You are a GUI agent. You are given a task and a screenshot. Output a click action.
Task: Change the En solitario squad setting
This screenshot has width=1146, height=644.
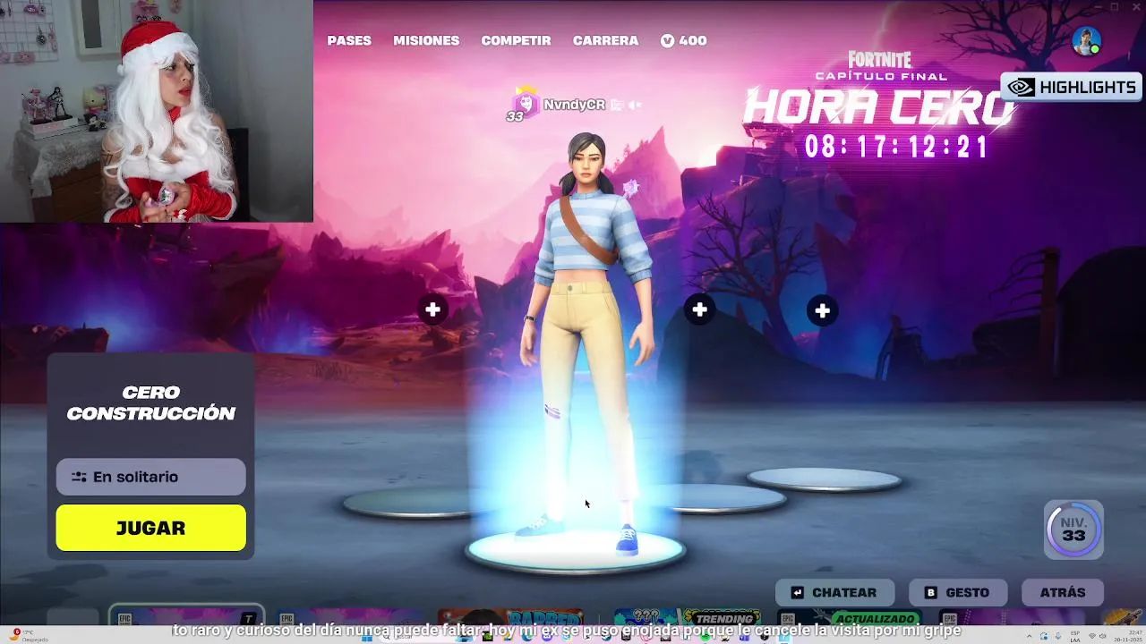tap(150, 477)
